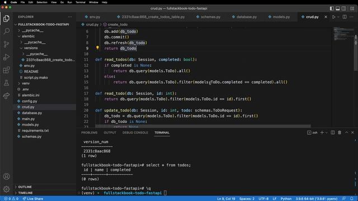The image size is (358, 201).
Task: Open the Selection menu
Action: click(x=42, y=2)
